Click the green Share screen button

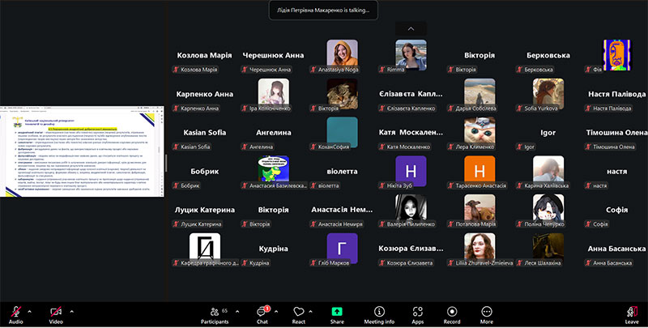point(337,312)
